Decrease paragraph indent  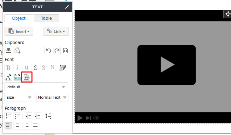click(x=28, y=116)
